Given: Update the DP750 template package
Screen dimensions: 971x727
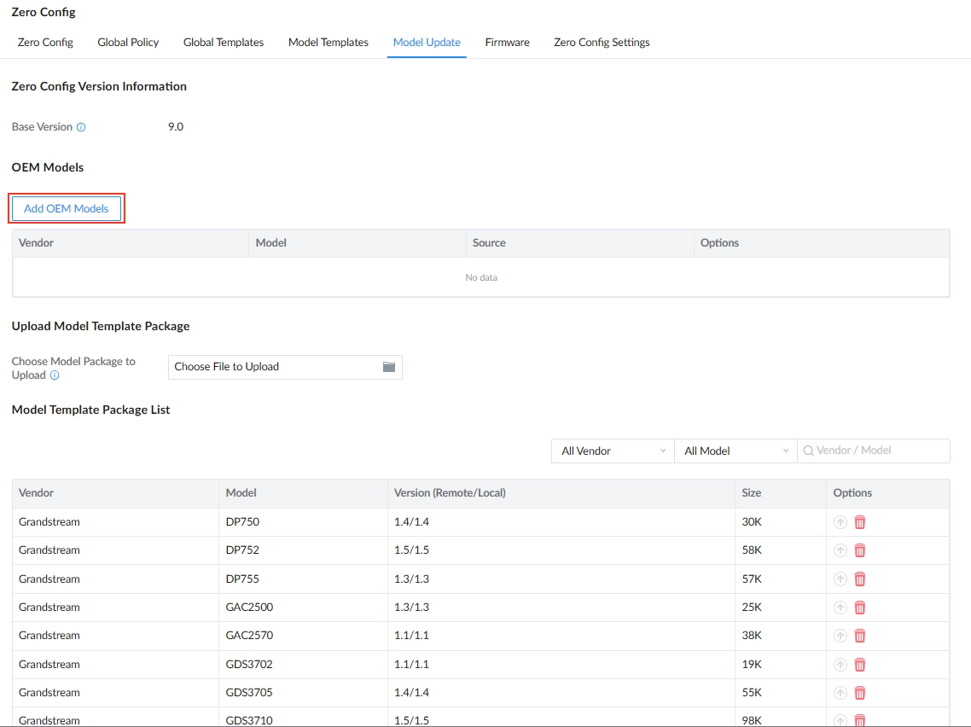Looking at the screenshot, I should (840, 522).
